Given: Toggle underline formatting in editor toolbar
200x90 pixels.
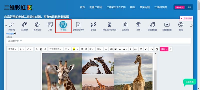Looking at the screenshot, I should [x=41, y=49].
